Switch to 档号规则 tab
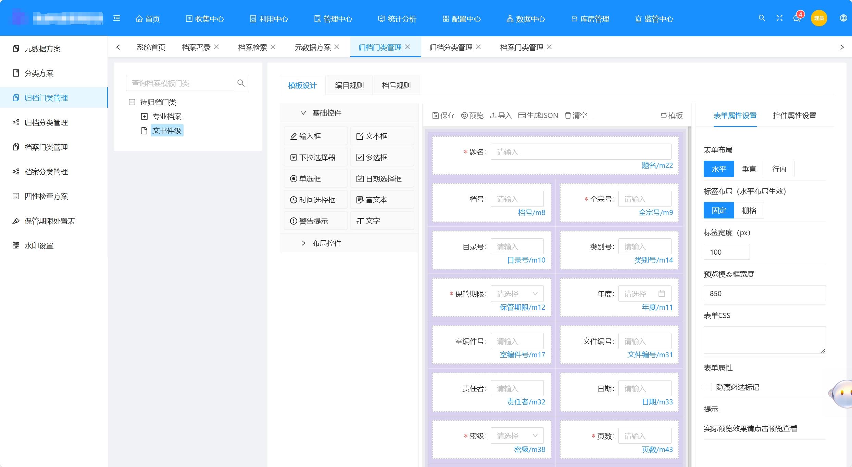852x467 pixels. click(396, 85)
